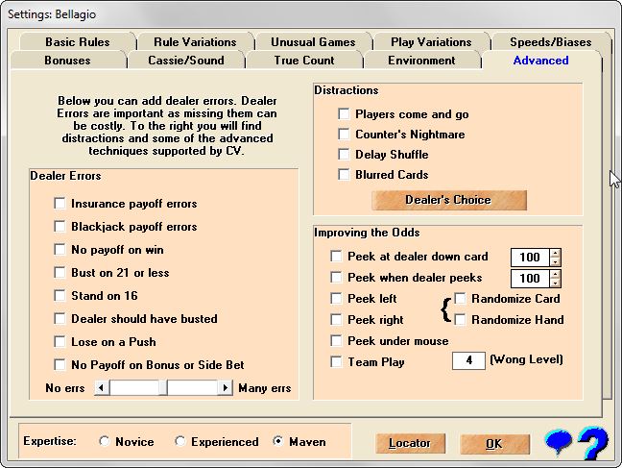The height and width of the screenshot is (468, 622).
Task: Check Peek under mouse
Action: pyautogui.click(x=336, y=341)
